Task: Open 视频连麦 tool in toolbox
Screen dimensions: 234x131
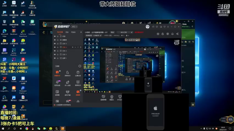Action: [x=57, y=83]
